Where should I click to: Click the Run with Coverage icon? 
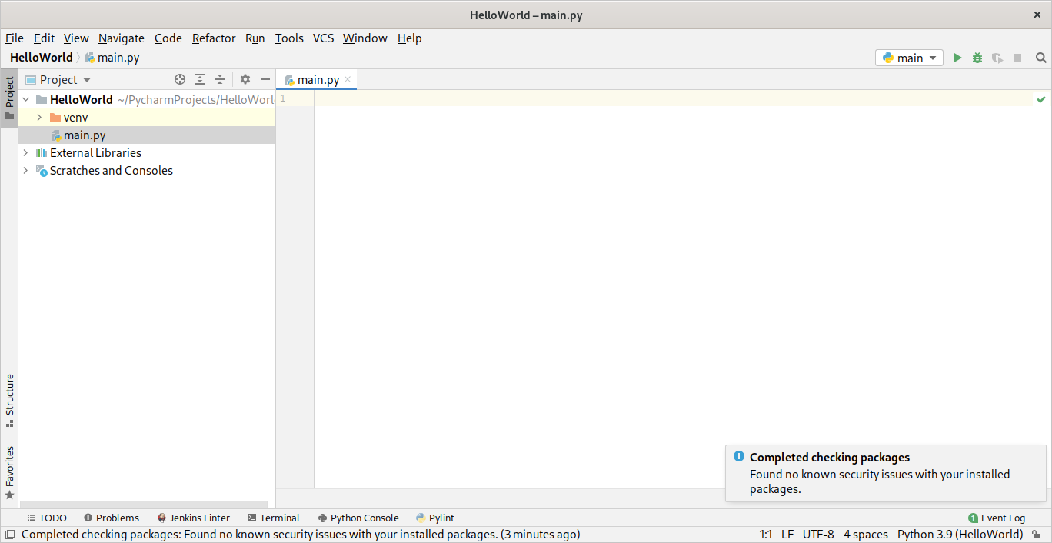click(997, 57)
